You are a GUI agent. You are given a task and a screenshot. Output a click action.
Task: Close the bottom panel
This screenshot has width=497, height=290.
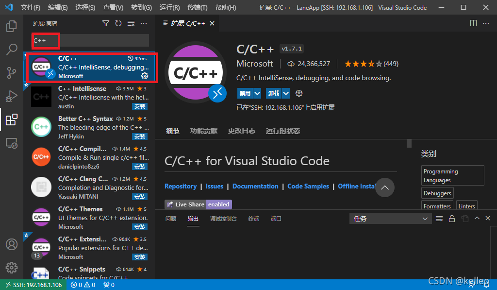pyautogui.click(x=488, y=218)
